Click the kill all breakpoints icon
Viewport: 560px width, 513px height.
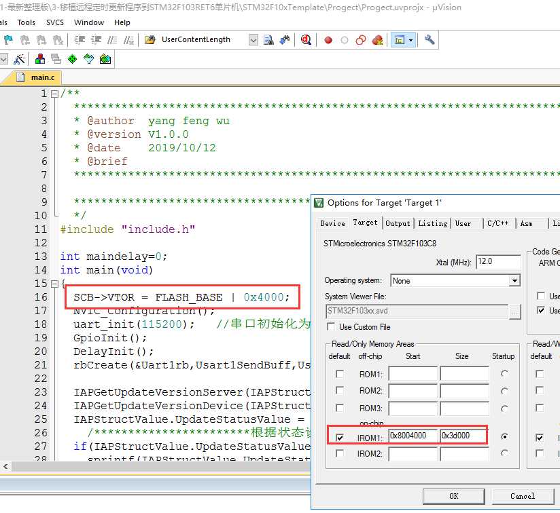pos(377,40)
